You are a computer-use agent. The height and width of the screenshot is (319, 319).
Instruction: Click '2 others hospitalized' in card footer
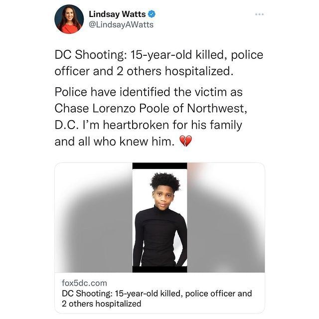[x=101, y=304]
